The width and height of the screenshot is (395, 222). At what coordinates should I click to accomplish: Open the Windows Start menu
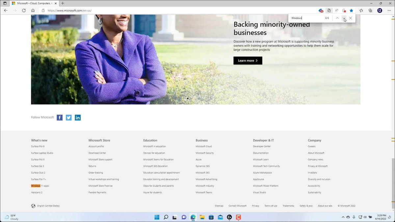157,217
